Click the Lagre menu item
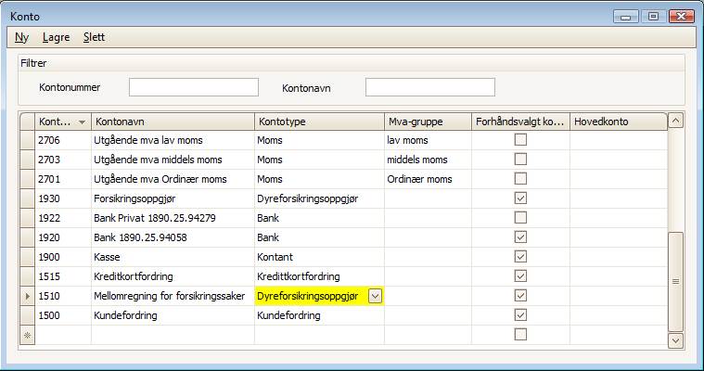Image resolution: width=704 pixels, height=371 pixels. [56, 37]
